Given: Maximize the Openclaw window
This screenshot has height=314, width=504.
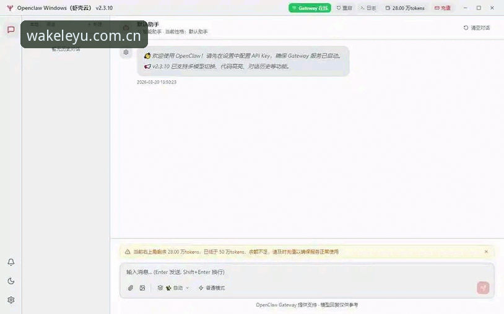Looking at the screenshot, I should pos(479,8).
